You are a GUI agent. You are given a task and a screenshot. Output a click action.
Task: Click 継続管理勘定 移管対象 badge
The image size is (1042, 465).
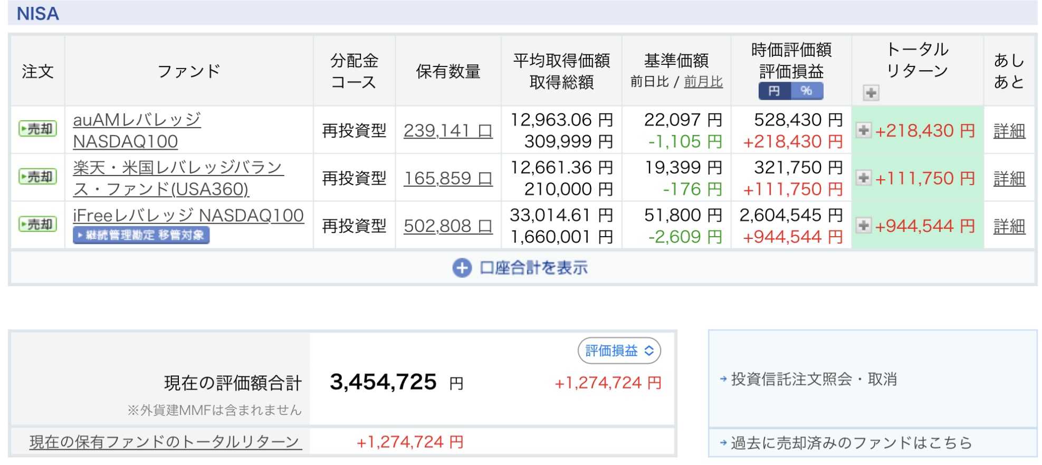141,235
